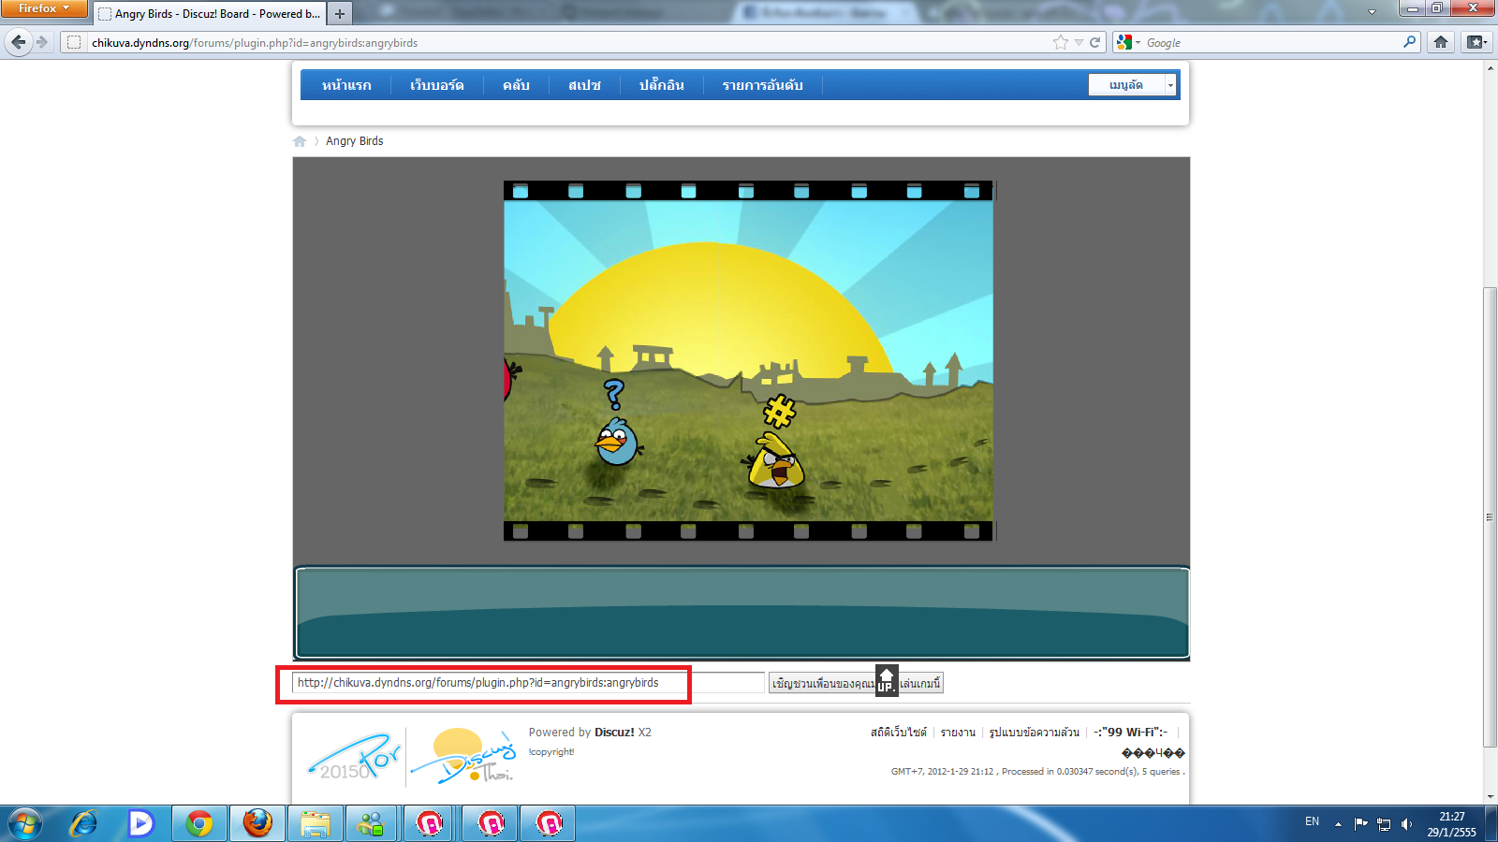Open the คลับ menu item
1498x842 pixels.
click(x=516, y=85)
